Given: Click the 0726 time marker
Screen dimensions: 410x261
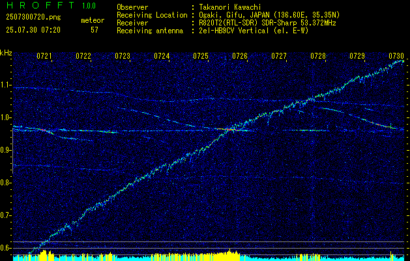Looking at the screenshot, I should tap(240, 56).
